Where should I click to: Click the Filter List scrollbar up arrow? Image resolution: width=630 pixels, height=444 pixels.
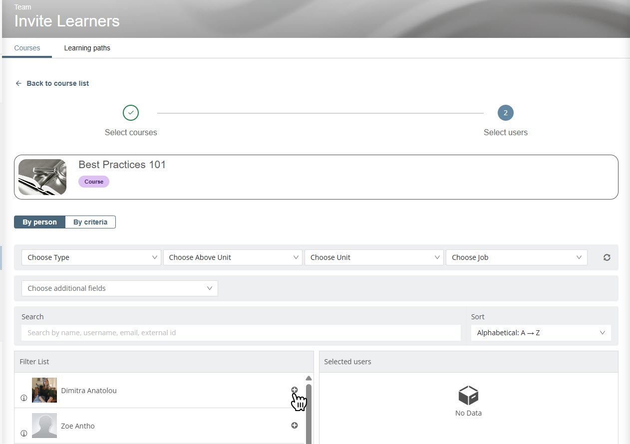tap(309, 378)
